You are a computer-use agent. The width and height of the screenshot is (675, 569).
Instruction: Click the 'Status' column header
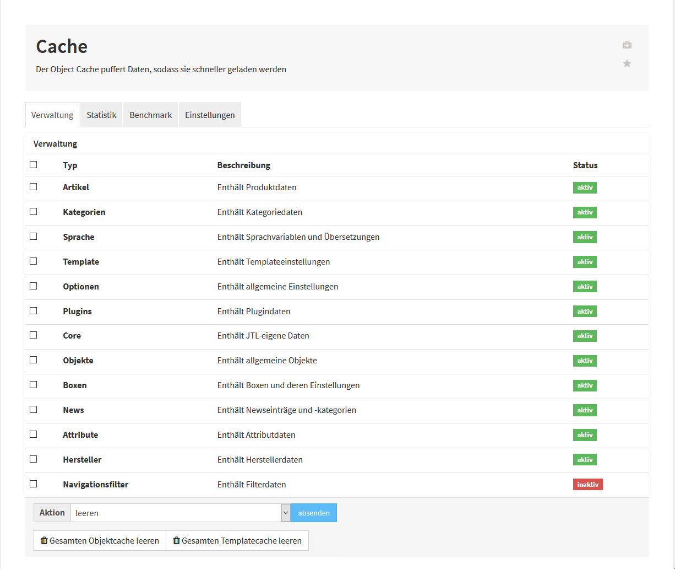tap(585, 165)
